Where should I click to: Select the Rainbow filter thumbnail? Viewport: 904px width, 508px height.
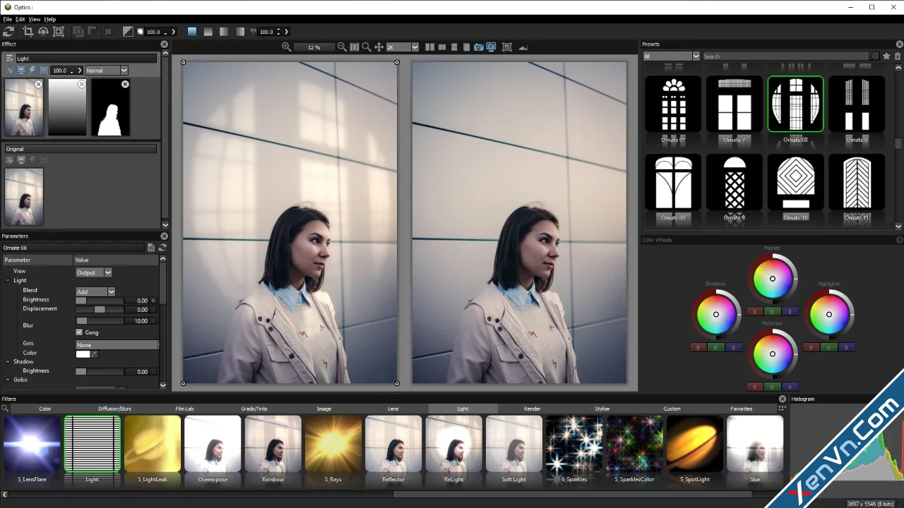click(x=273, y=444)
